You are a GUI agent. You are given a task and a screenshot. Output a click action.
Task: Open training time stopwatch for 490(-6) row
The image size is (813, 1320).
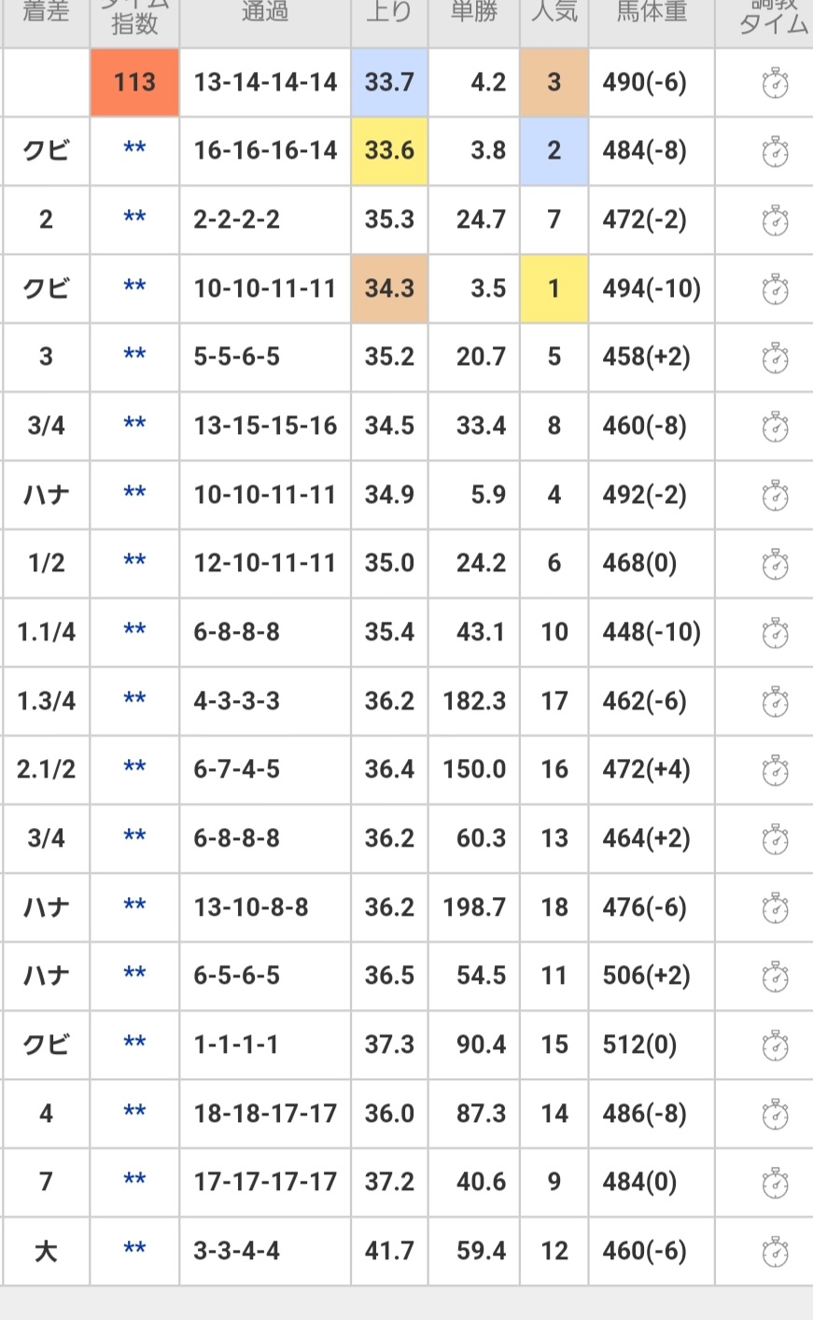[775, 84]
